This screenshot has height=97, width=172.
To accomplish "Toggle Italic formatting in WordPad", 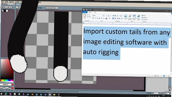I will pos(95,18).
